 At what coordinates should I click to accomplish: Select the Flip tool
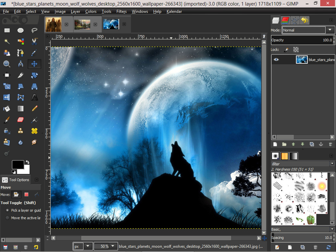[x=7, y=97]
